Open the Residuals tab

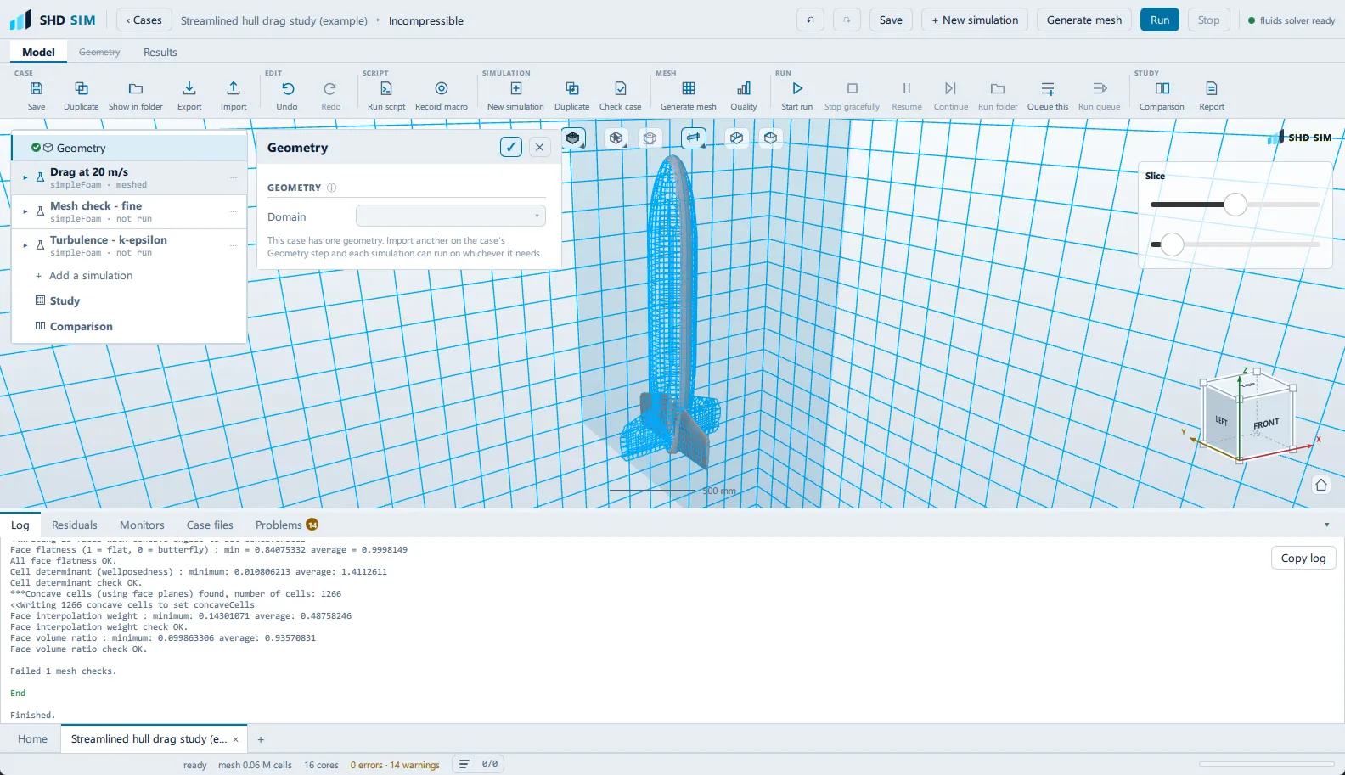(75, 525)
